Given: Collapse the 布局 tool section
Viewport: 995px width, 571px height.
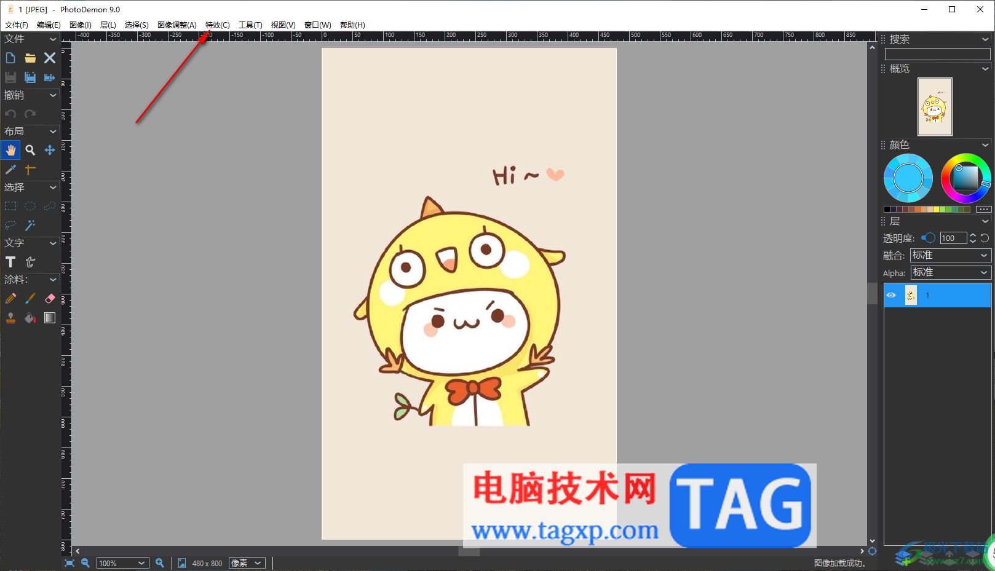Looking at the screenshot, I should click(53, 132).
